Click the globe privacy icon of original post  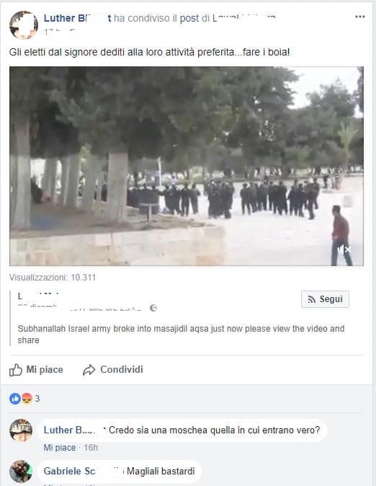(x=153, y=308)
